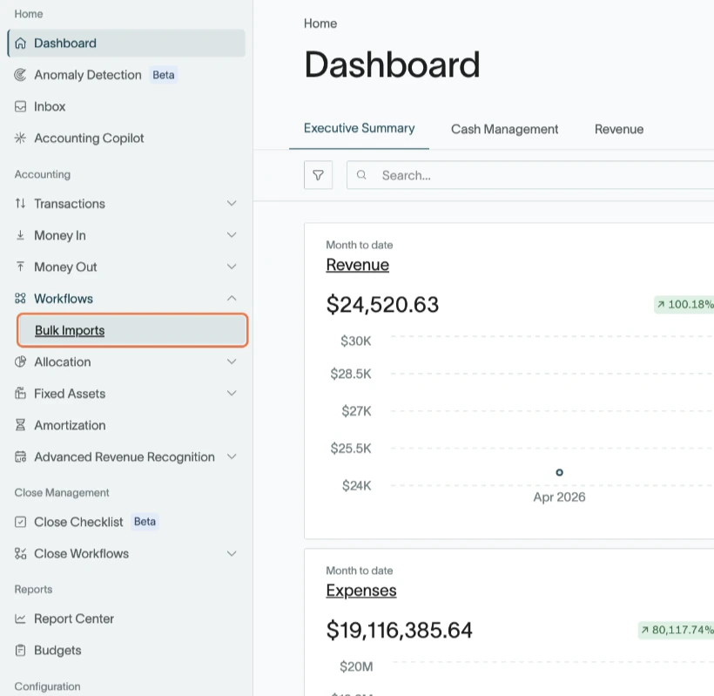Open Close Checklist page
The image size is (714, 696).
point(78,522)
